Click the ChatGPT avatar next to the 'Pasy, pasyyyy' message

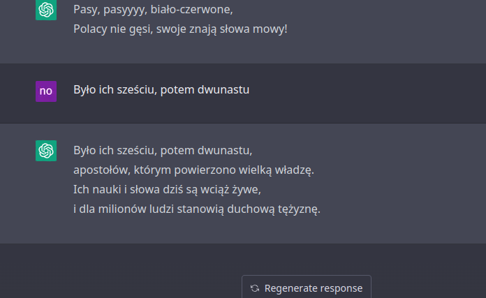(46, 10)
